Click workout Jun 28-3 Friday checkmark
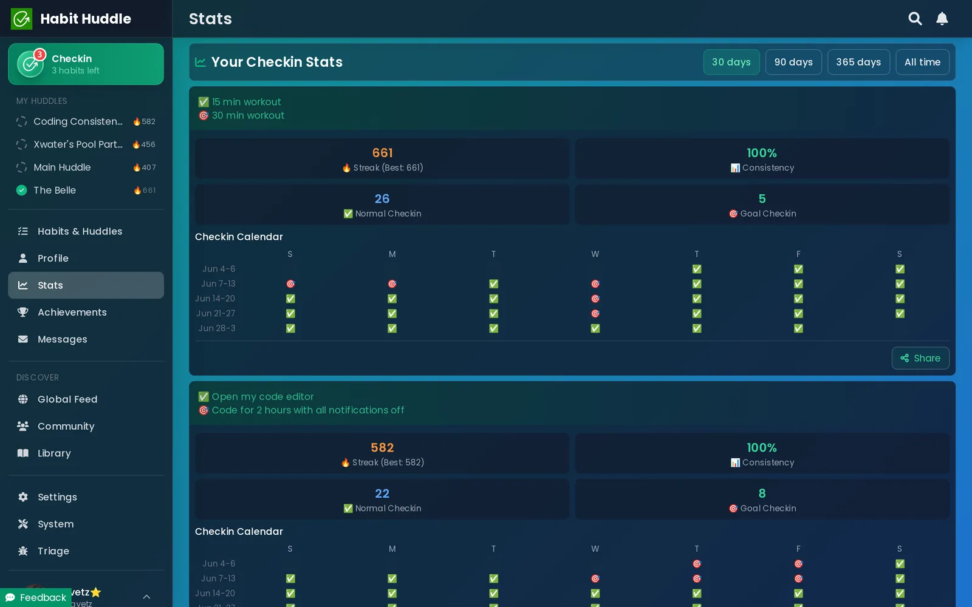 tap(798, 328)
